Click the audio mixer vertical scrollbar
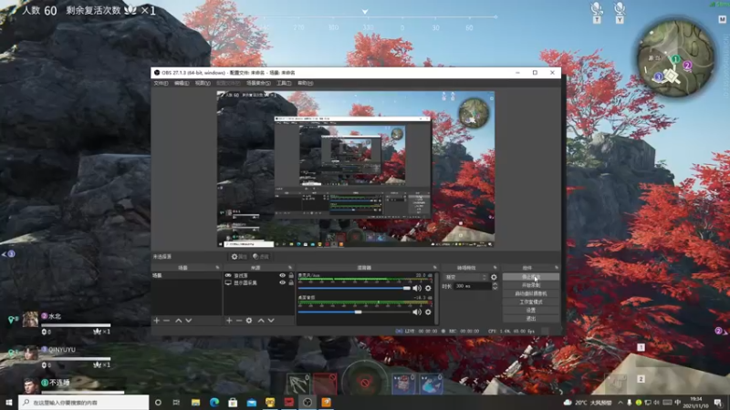Image resolution: width=730 pixels, height=410 pixels. coord(436,298)
